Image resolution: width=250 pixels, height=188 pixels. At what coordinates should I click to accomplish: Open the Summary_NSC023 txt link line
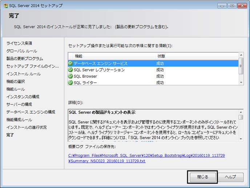(x=107, y=161)
